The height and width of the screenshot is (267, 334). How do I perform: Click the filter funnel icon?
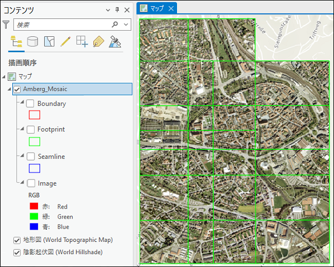point(6,25)
